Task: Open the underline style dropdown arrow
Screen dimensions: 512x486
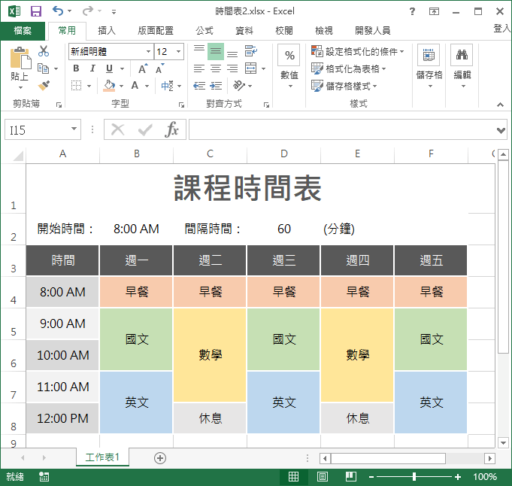Action: coord(122,69)
